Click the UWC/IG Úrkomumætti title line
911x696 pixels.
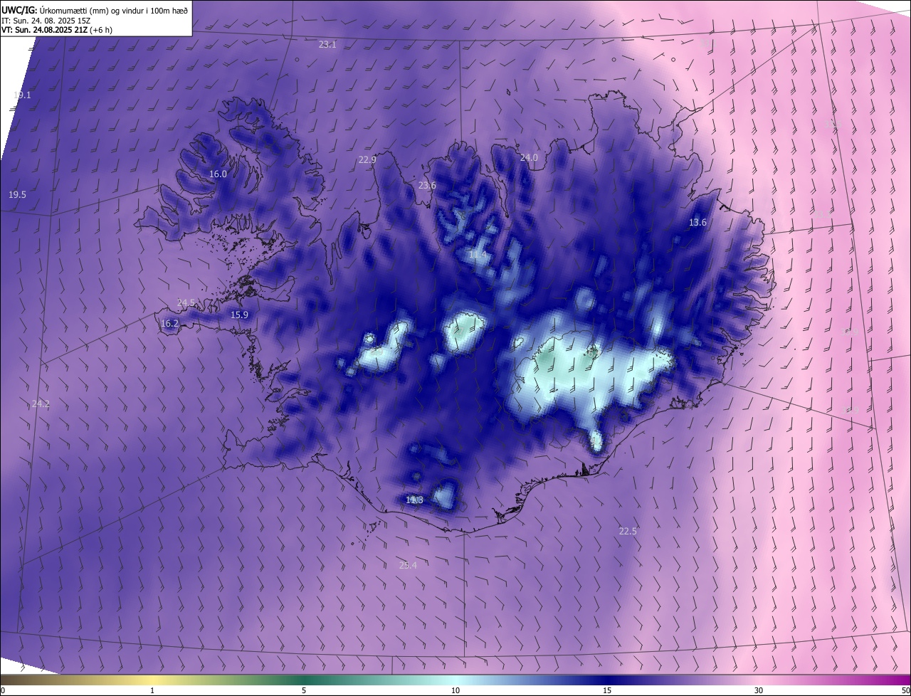point(94,9)
